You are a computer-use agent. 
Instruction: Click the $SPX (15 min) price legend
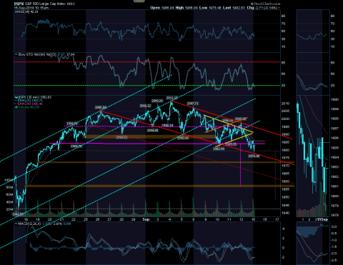33,97
